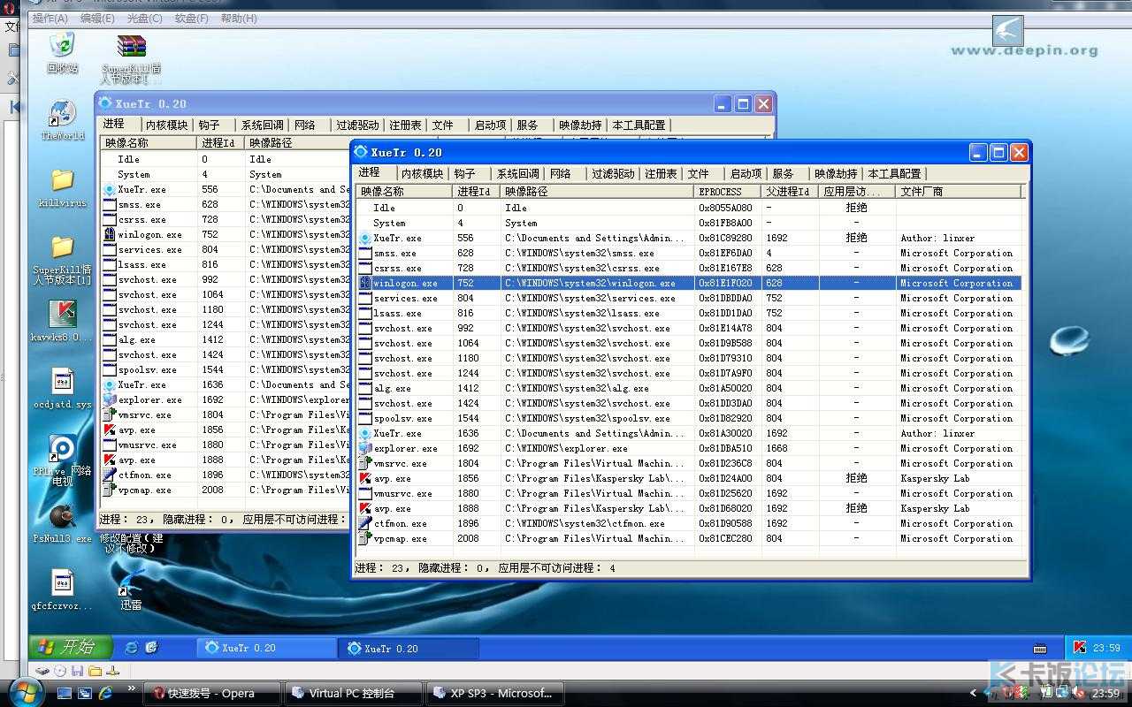
Task: Switch to Virtual PC 控制台 taskbar button
Action: tap(353, 693)
